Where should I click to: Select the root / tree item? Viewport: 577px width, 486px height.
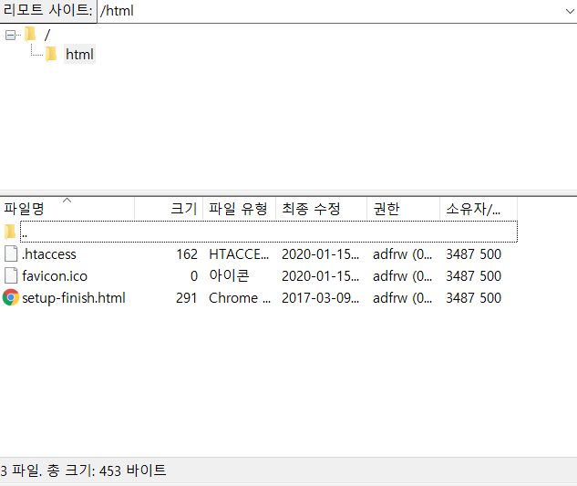(x=46, y=35)
